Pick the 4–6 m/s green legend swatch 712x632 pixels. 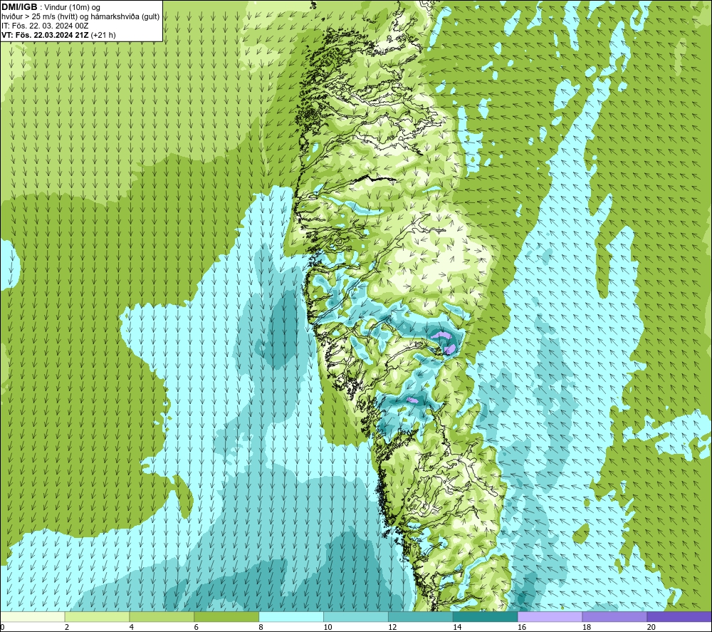tap(162, 616)
